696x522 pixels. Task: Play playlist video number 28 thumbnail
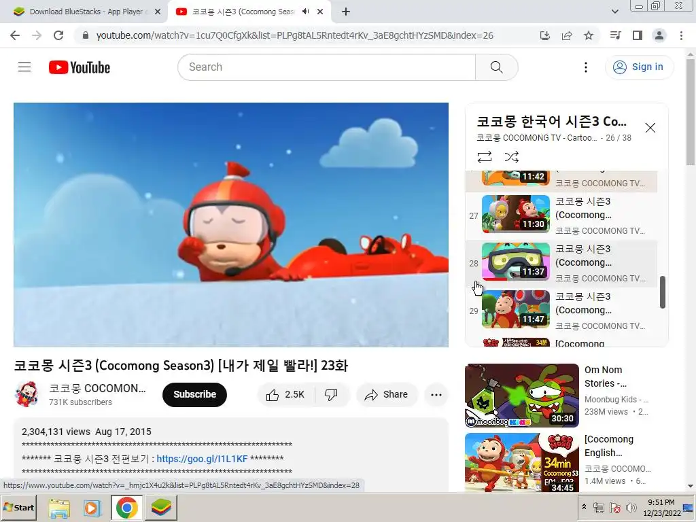pos(515,262)
